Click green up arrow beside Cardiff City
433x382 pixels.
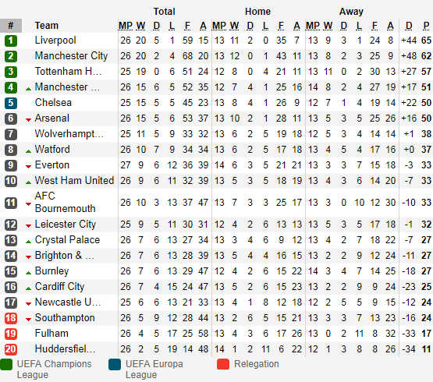pyautogui.click(x=28, y=288)
